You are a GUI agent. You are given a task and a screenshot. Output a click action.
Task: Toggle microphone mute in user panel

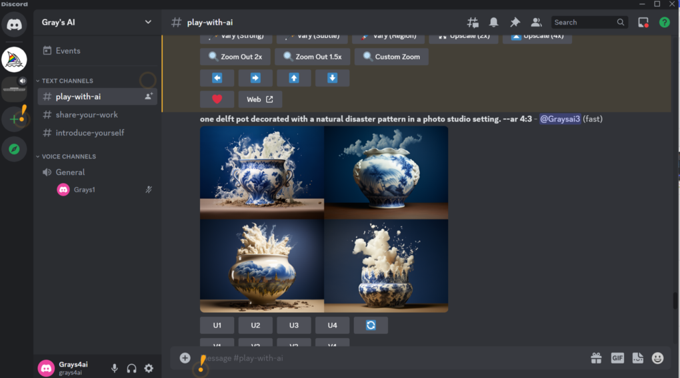pyautogui.click(x=115, y=368)
